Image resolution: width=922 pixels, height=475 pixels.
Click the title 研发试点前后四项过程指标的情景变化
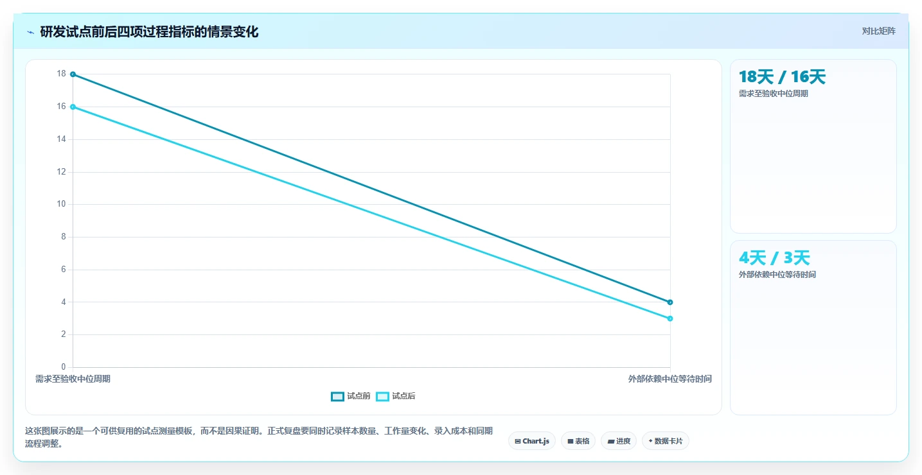(149, 32)
